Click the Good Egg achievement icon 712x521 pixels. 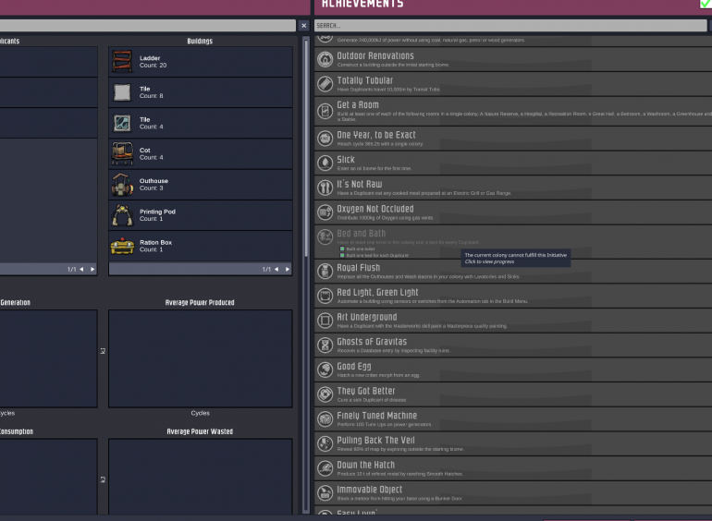pyautogui.click(x=325, y=370)
